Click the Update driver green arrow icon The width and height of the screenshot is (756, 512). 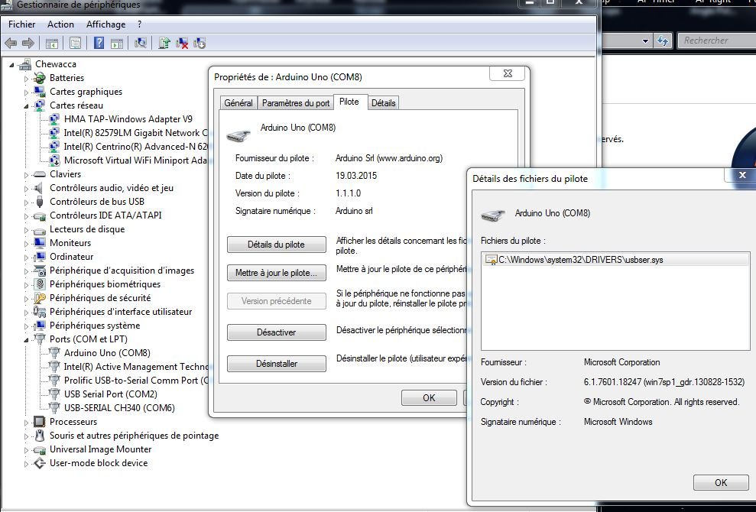[164, 44]
